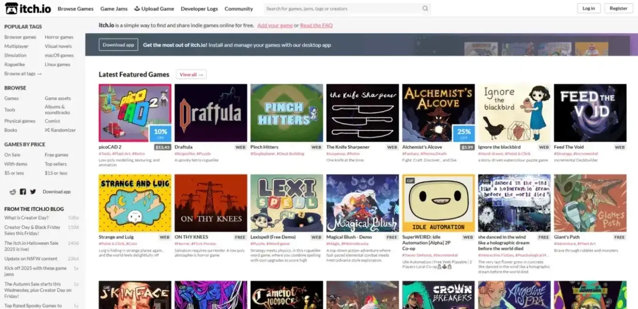This screenshot has height=309, width=638.
Task: Open Upload Game page
Action: pos(154,9)
